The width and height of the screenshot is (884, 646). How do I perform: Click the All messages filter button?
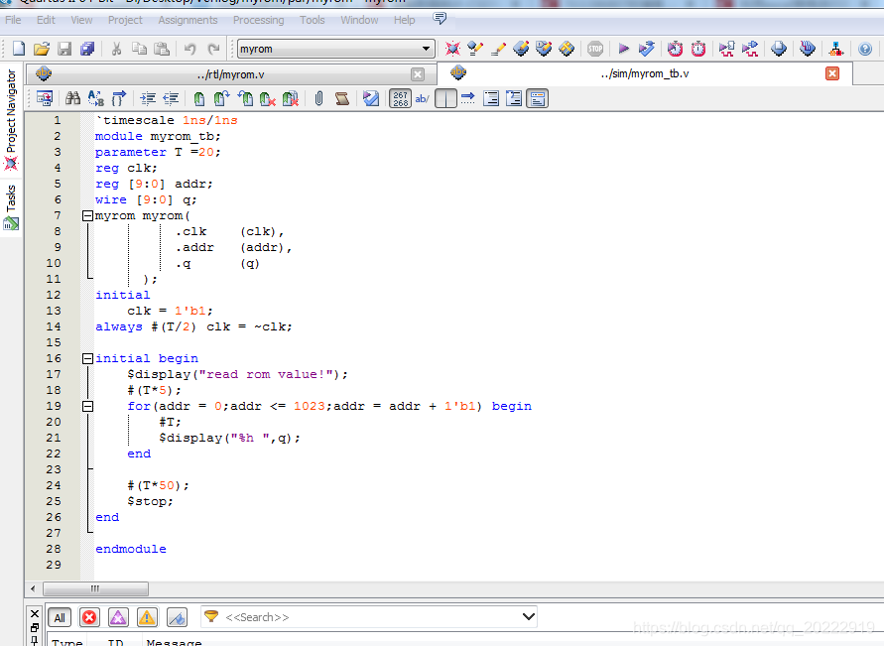(60, 617)
